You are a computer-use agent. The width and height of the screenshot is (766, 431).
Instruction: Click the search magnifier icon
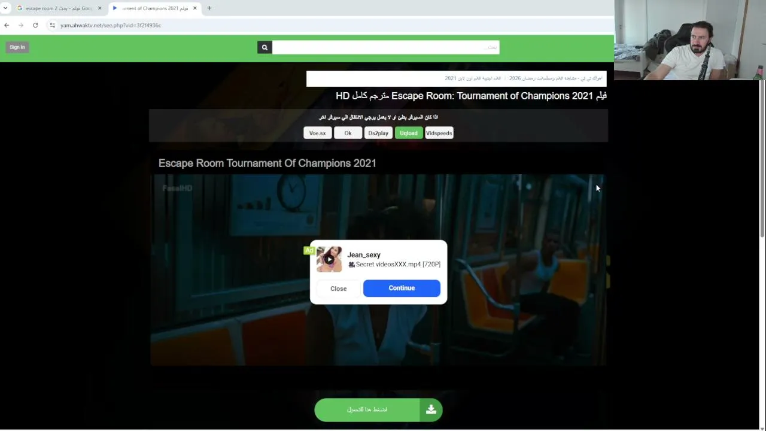[265, 47]
